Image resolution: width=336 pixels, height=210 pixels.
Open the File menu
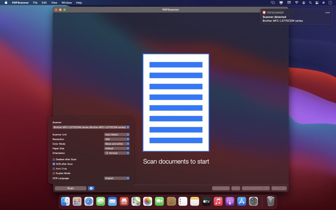coord(35,2)
